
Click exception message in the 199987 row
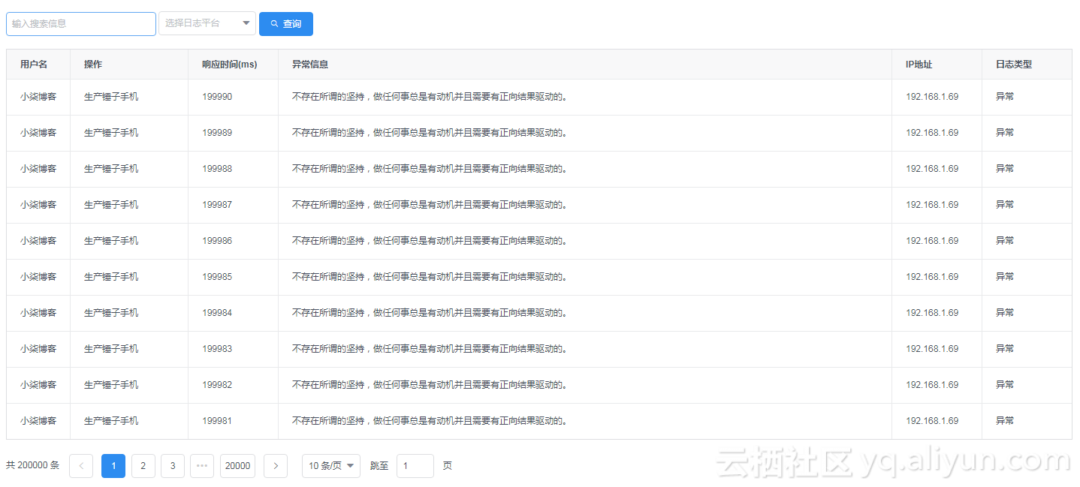pyautogui.click(x=430, y=205)
